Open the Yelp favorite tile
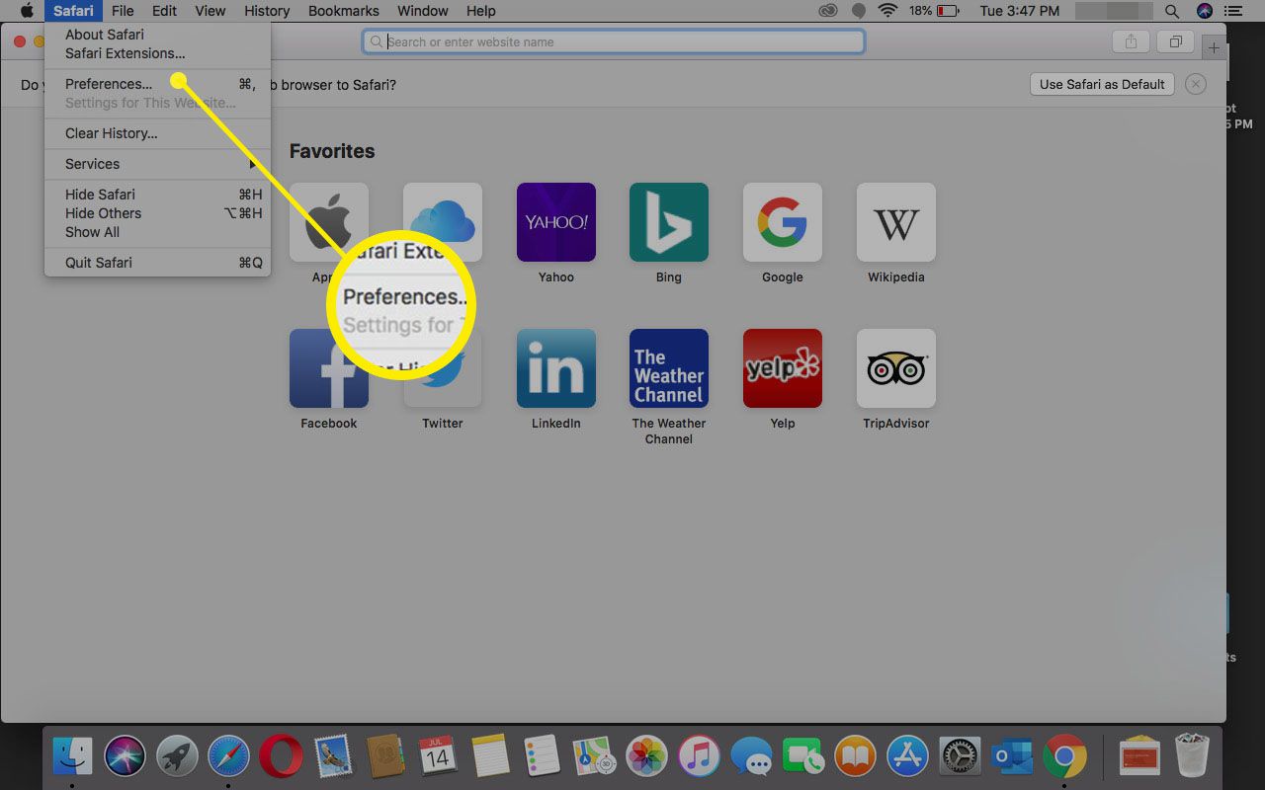The width and height of the screenshot is (1265, 790). point(783,368)
